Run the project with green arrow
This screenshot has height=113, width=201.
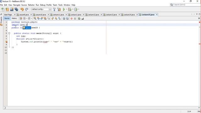coord(64,9)
